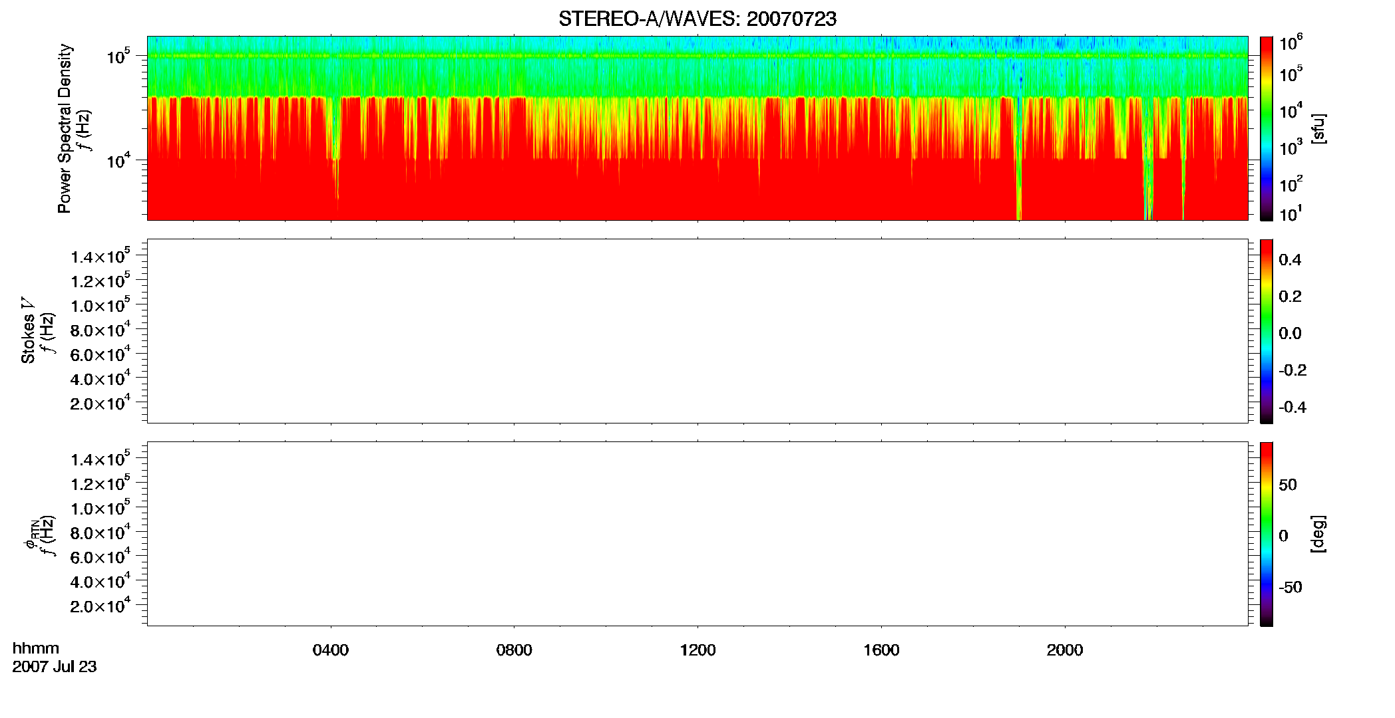This screenshot has height=718, width=1395.
Task: Select the sfu color bar beside top panel
Action: (1267, 128)
